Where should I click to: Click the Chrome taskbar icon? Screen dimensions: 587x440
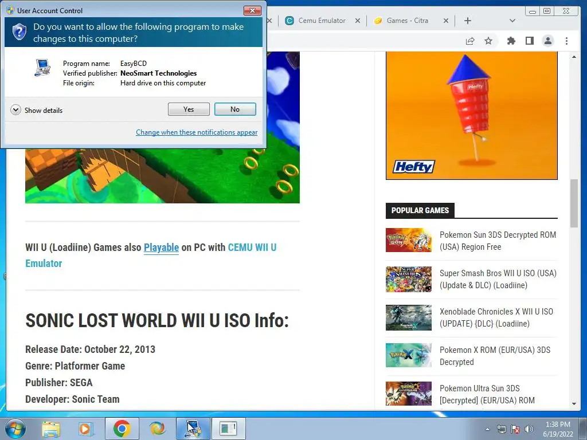point(122,429)
